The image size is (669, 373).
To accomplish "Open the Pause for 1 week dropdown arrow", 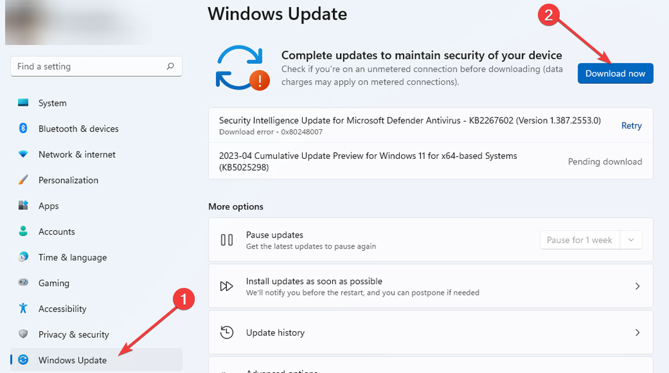I will tap(631, 240).
